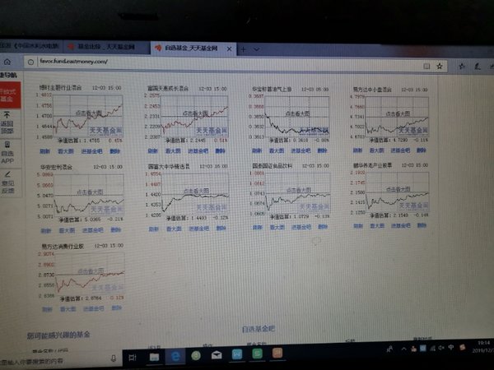
Task: Open the Mail app on the taskbar
Action: click(x=217, y=355)
